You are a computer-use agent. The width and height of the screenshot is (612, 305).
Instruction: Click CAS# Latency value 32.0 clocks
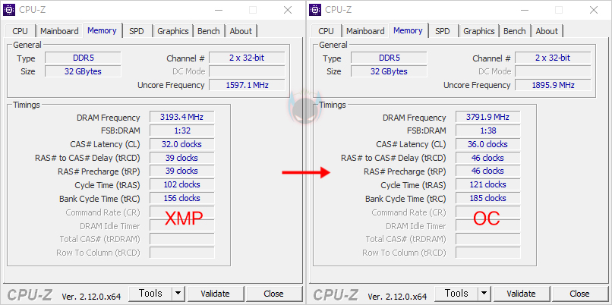pos(182,144)
